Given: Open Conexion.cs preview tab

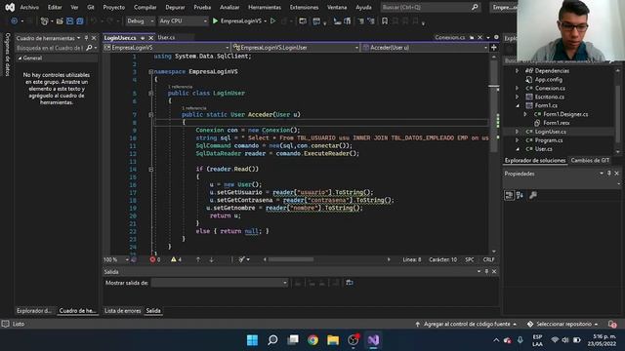Looking at the screenshot, I should pos(449,37).
